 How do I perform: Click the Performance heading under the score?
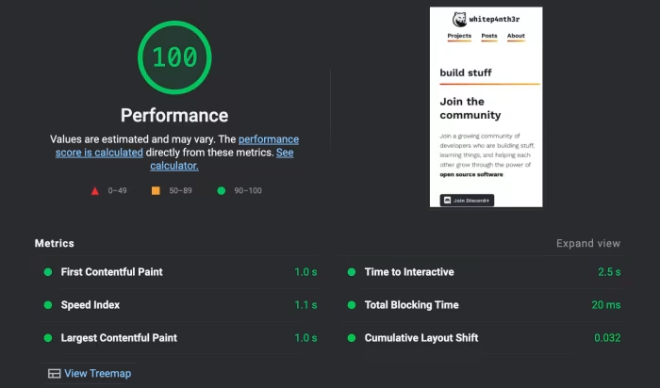click(174, 116)
